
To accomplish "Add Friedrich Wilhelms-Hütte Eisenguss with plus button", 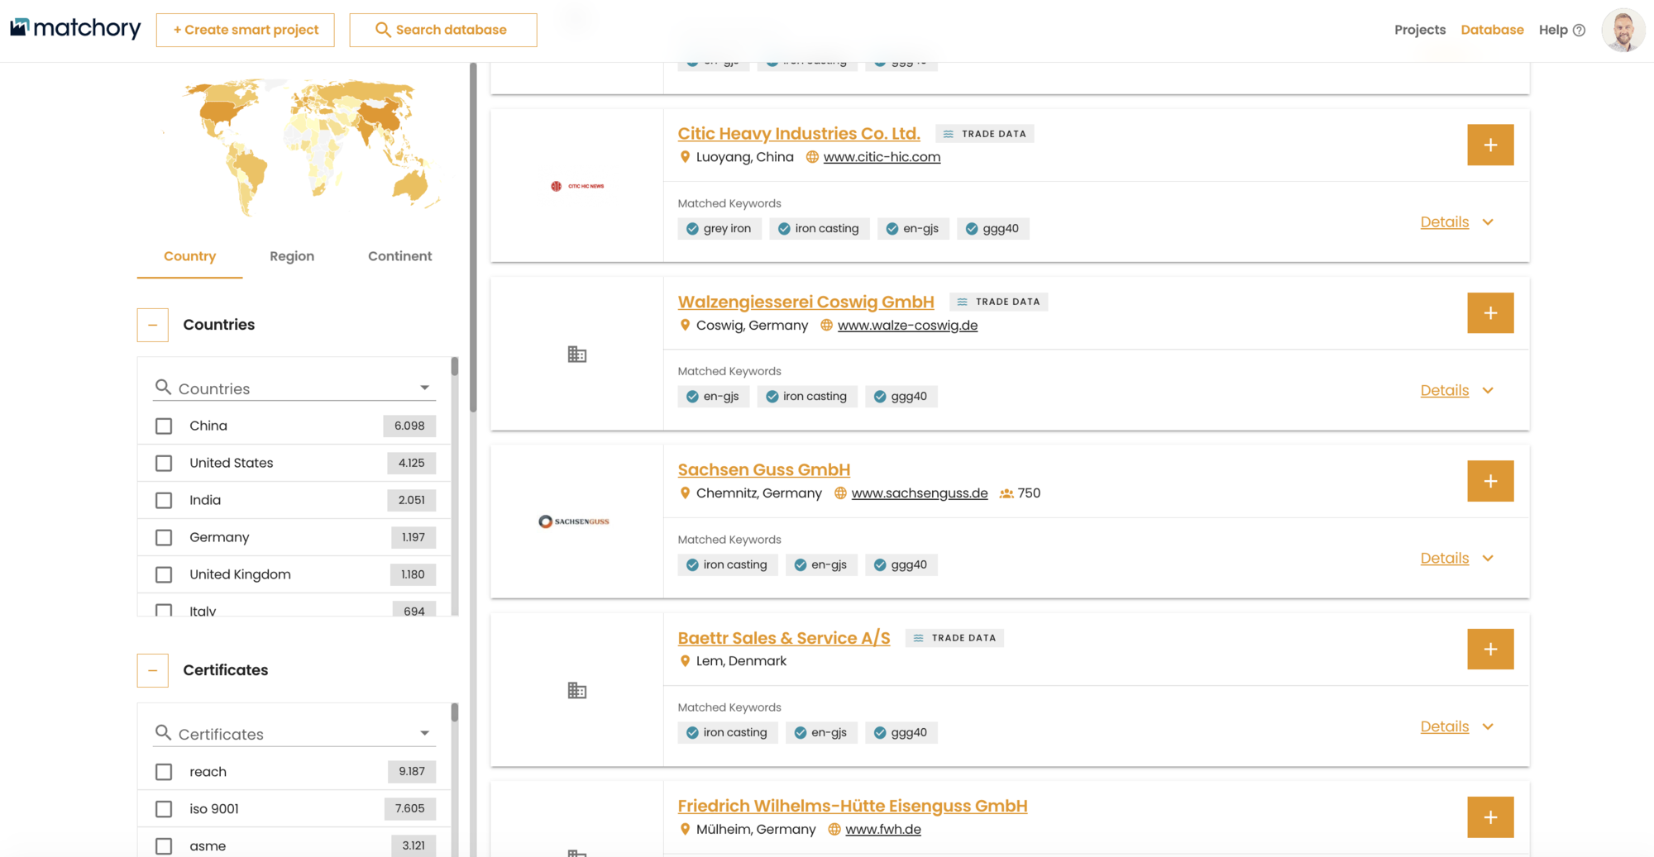I will [1490, 817].
